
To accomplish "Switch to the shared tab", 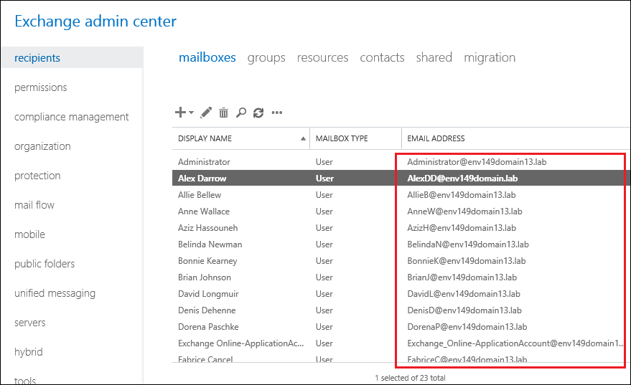I will [434, 57].
